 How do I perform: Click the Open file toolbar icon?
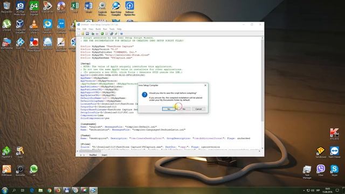[82, 33]
